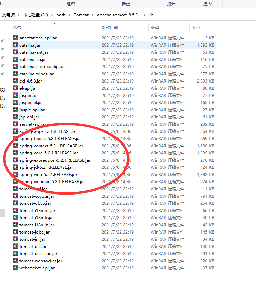Click the catalina.jar WinRAR icon

point(15,45)
